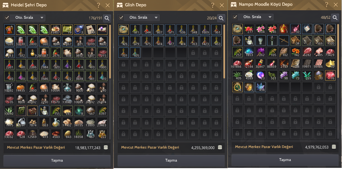Open search in Heidel Şehri Depo
Viewport: 342px width, 169px height.
tap(107, 18)
